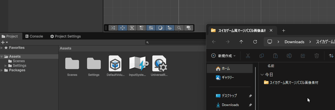Toggle the camera with eye overlay icon
This screenshot has width=335, height=110.
188,28
